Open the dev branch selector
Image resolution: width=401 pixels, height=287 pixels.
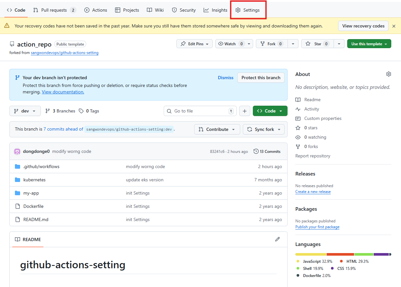coord(25,111)
